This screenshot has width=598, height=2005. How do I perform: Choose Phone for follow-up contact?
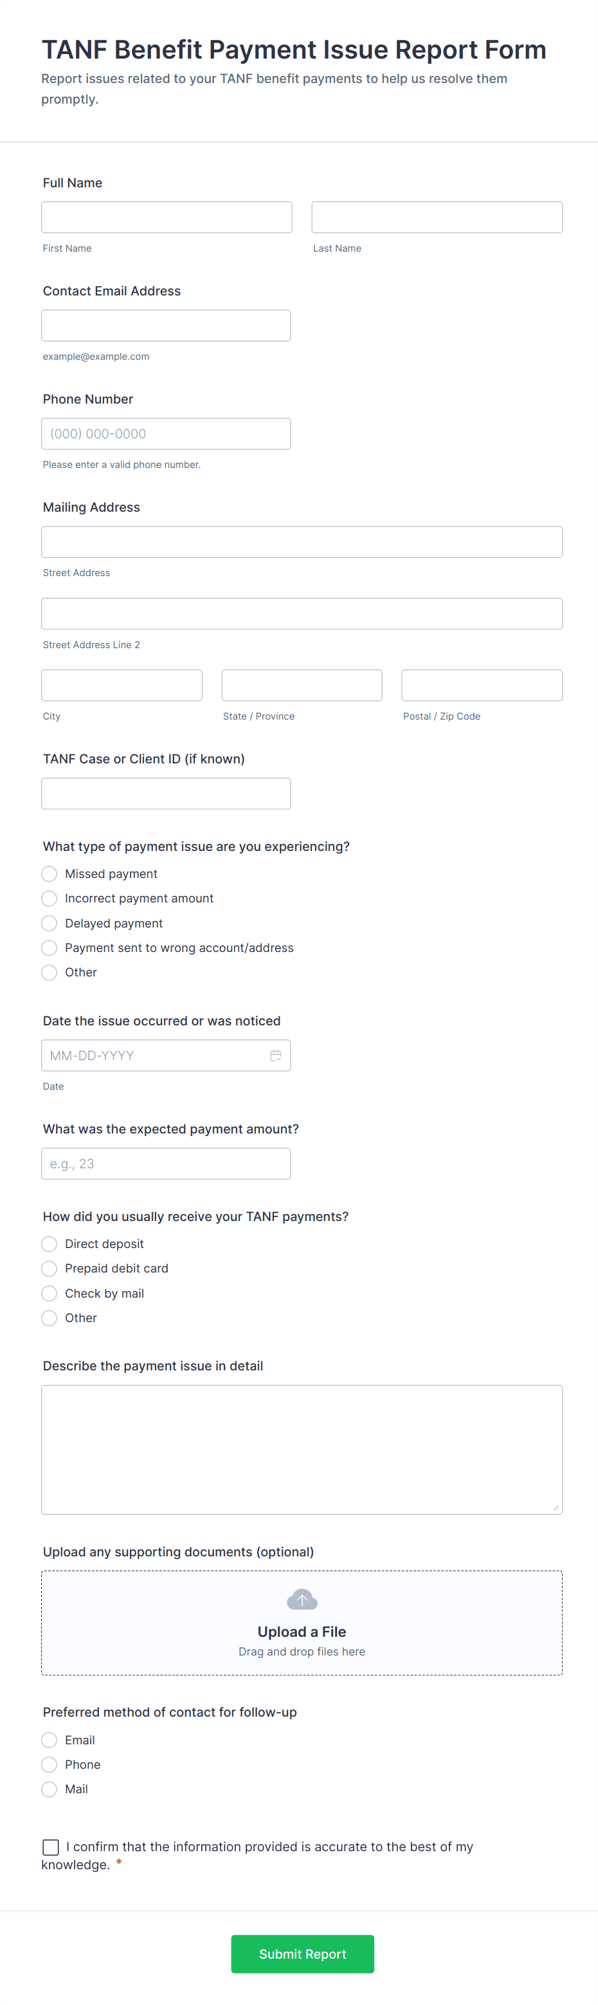[x=49, y=1764]
